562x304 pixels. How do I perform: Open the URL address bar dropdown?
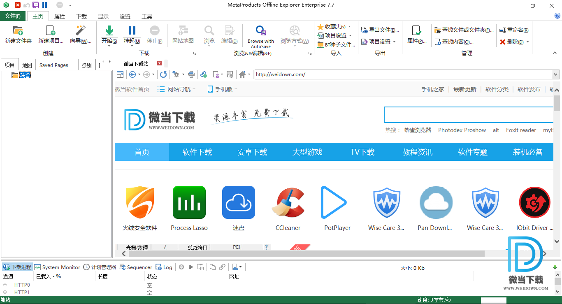[x=555, y=74]
